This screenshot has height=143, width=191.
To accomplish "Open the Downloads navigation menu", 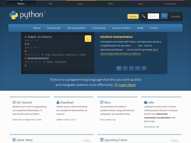I will click(54, 28).
